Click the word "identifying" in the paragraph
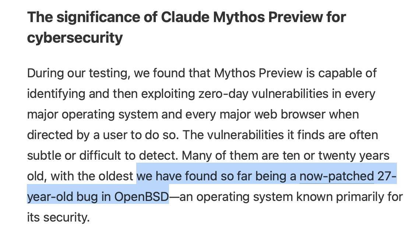The image size is (419, 237). (x=56, y=94)
